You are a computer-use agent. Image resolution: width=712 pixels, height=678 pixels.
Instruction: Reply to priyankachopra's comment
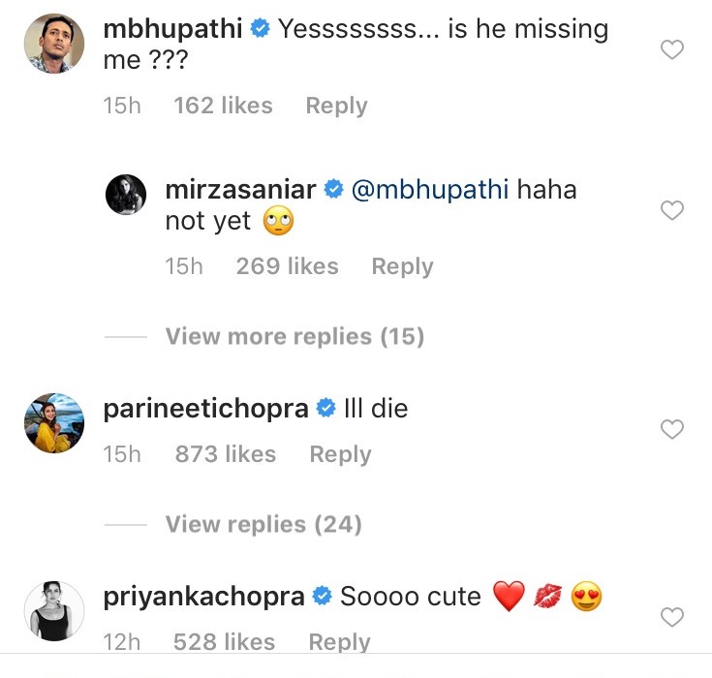click(x=339, y=641)
